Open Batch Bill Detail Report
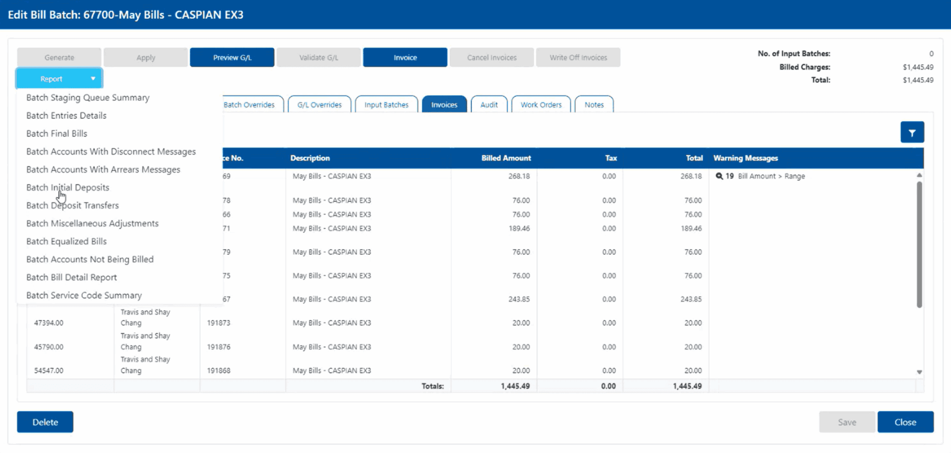 tap(71, 277)
